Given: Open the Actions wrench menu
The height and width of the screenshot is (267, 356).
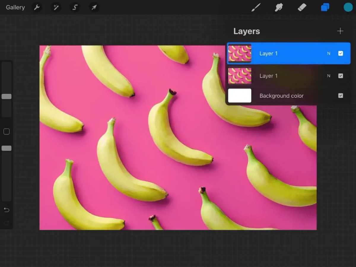Looking at the screenshot, I should click(x=37, y=7).
